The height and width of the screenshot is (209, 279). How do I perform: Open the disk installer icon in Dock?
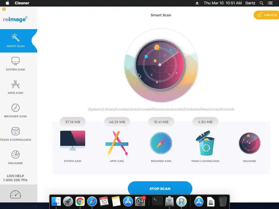click(169, 202)
